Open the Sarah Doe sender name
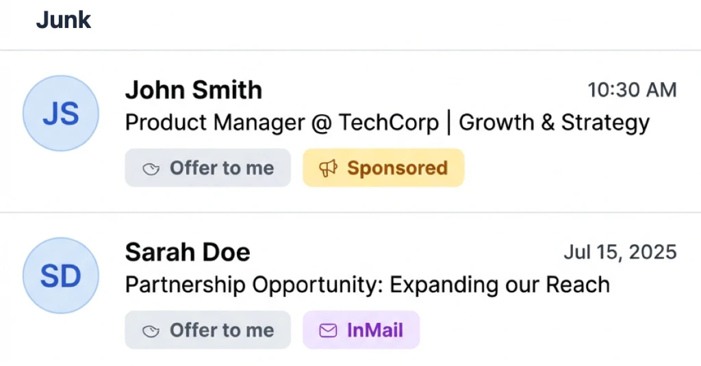This screenshot has width=701, height=366. pyautogui.click(x=188, y=252)
